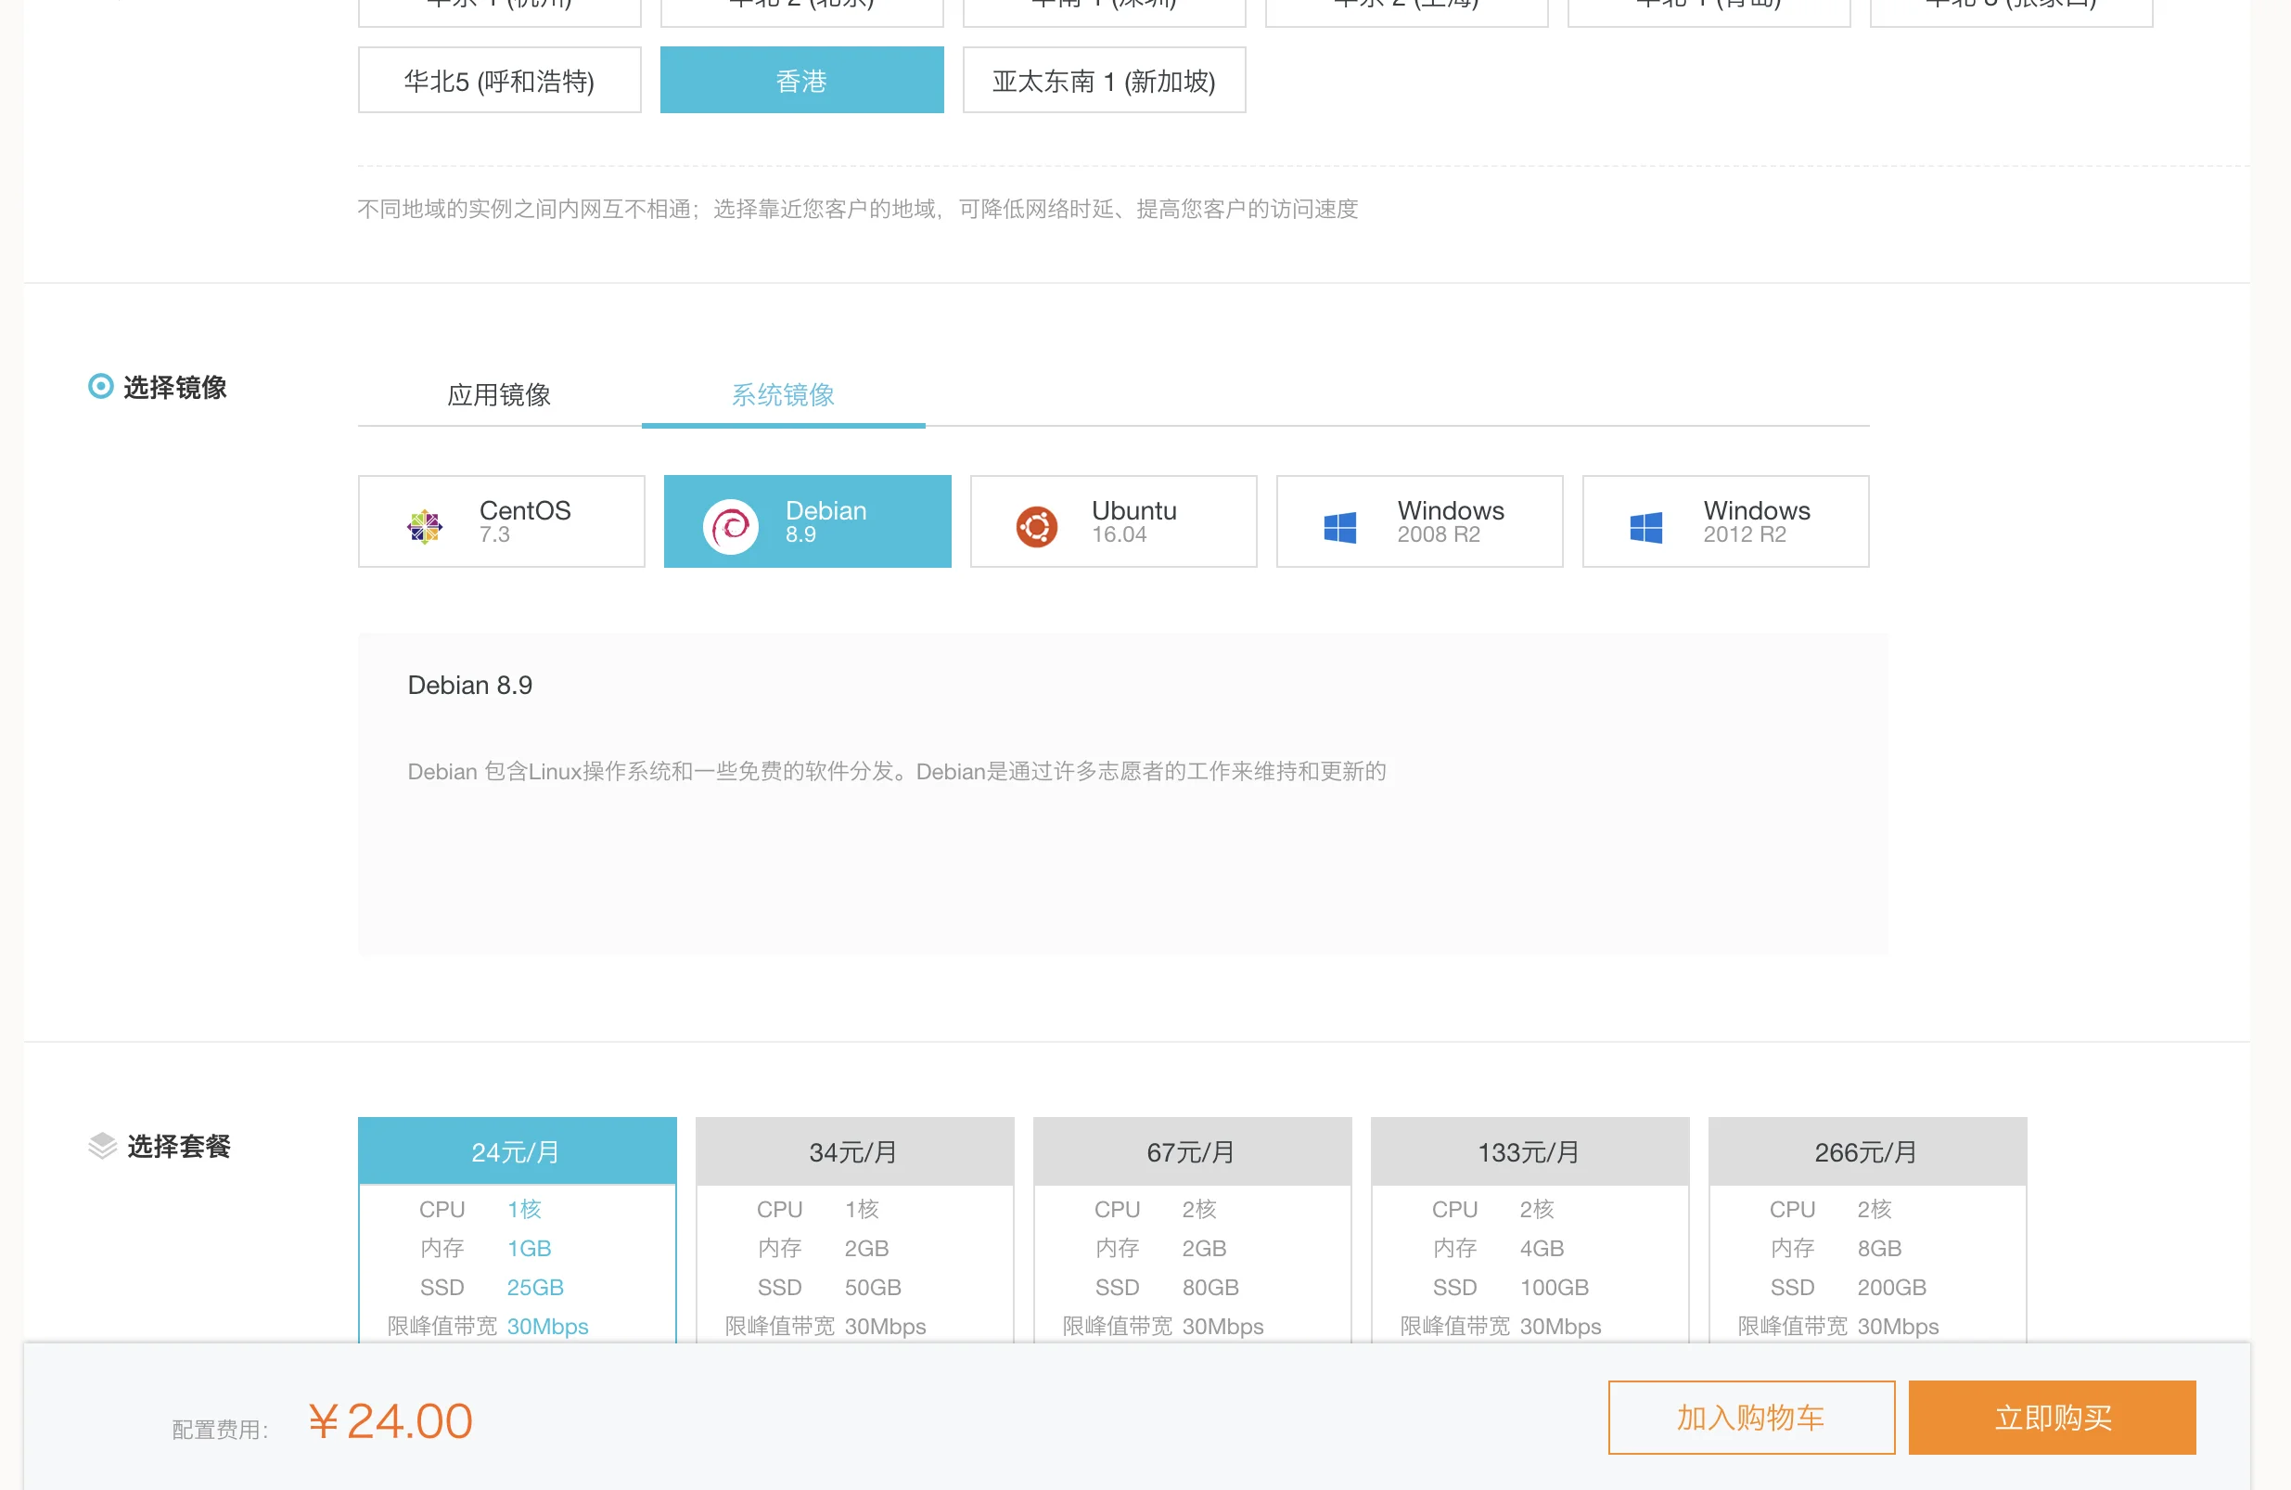Choose the Debian 8.9 image
Screen dimensions: 2291x1490
pos(808,521)
